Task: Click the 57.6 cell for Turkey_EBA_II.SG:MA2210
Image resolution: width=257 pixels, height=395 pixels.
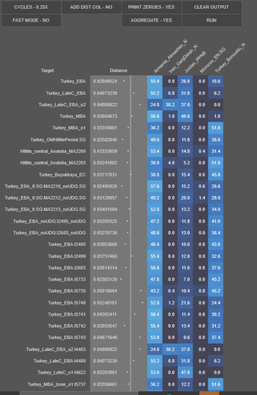Action: (x=155, y=186)
